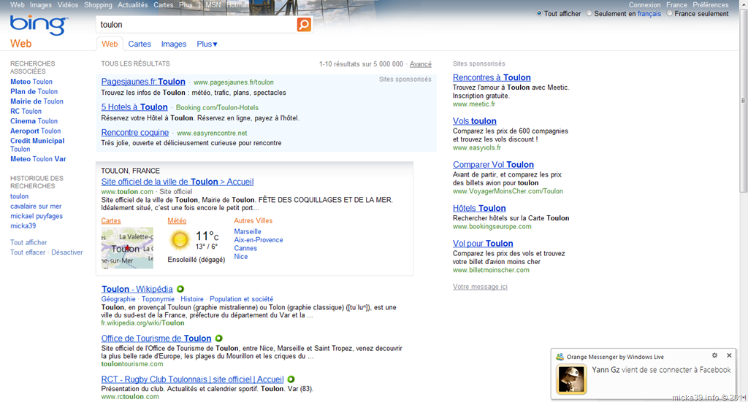Open the RCT Rugby Club Toulonnais result

click(192, 379)
